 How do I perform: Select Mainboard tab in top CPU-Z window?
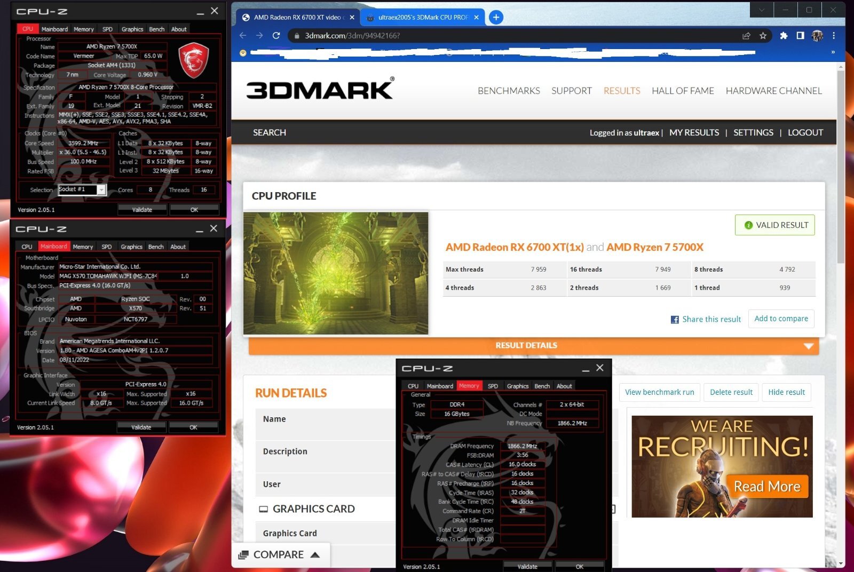[x=54, y=29]
